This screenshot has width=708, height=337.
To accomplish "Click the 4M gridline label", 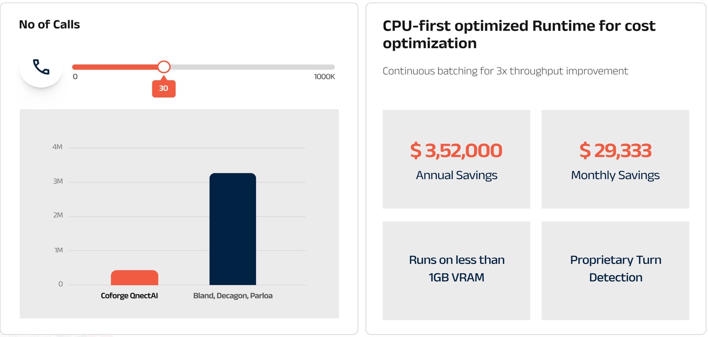I will [57, 147].
